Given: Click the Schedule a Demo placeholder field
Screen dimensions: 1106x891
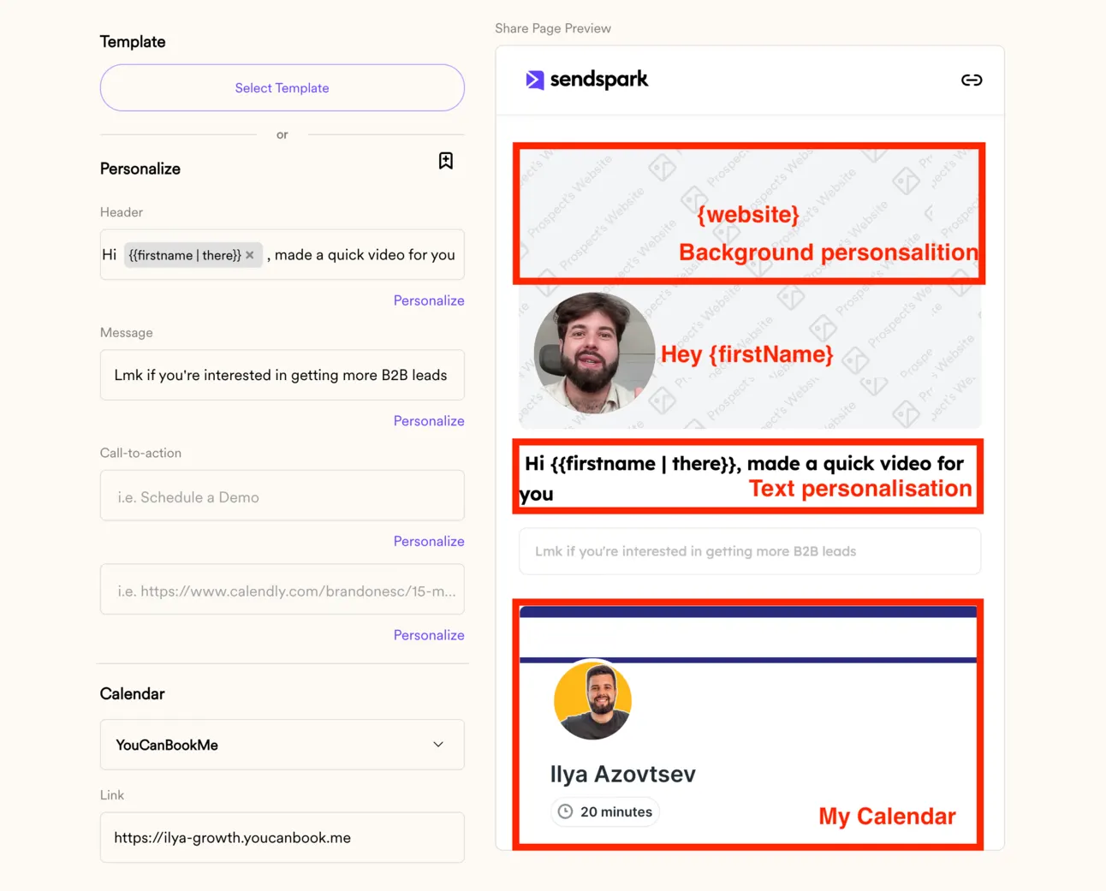Looking at the screenshot, I should [282, 496].
